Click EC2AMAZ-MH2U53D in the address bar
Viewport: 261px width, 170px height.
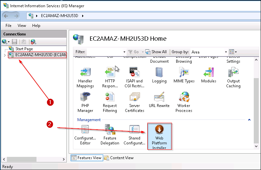pos(59,16)
